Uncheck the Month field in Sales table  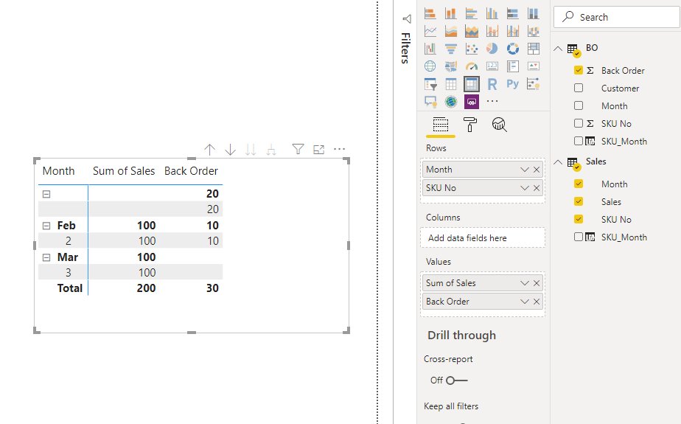[x=578, y=184]
